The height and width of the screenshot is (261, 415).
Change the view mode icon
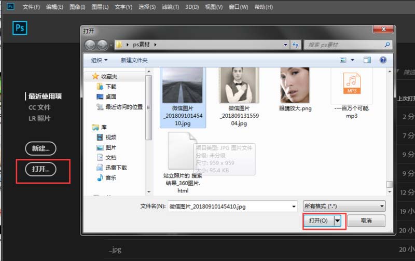point(343,60)
